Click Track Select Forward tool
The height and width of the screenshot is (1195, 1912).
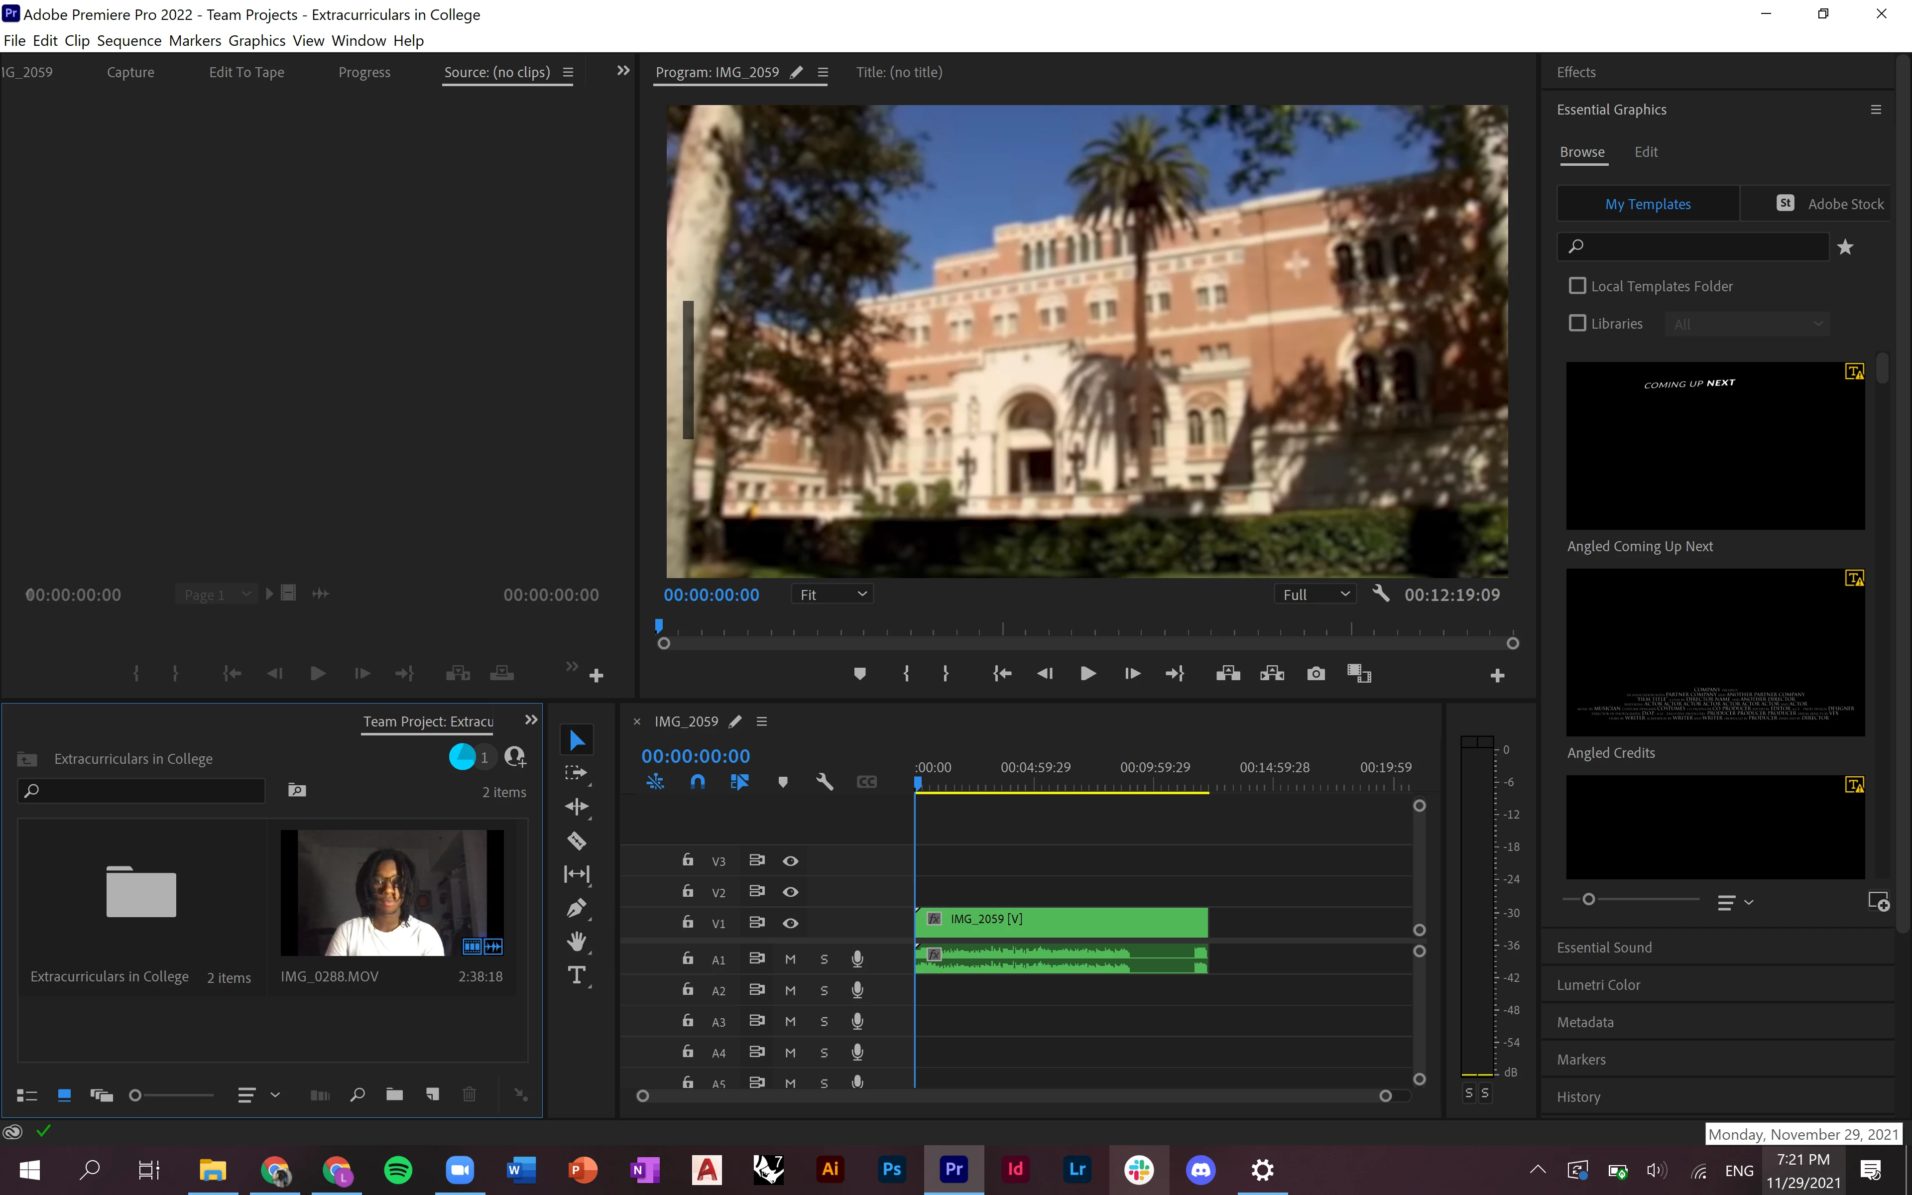577,773
